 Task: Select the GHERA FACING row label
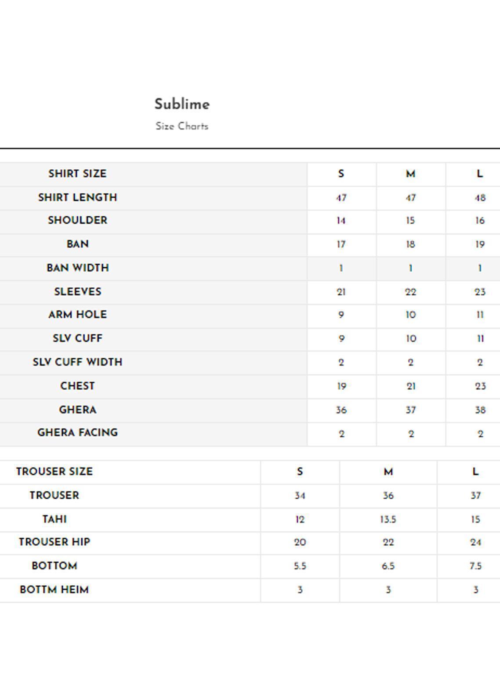(77, 433)
